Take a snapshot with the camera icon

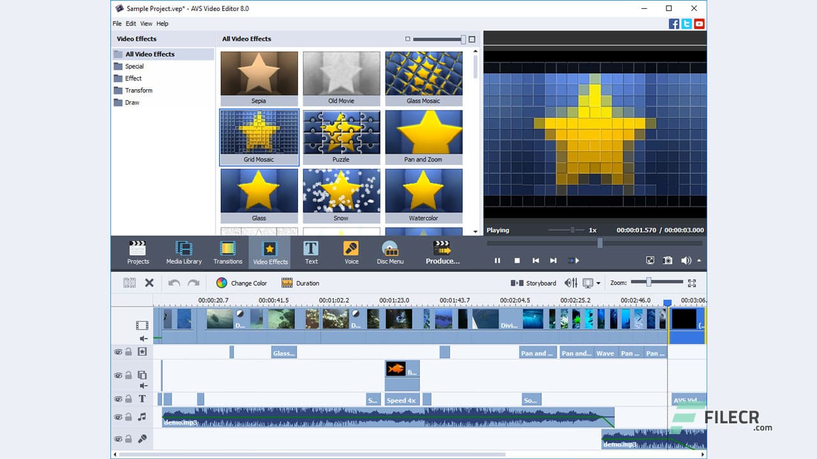click(x=668, y=260)
